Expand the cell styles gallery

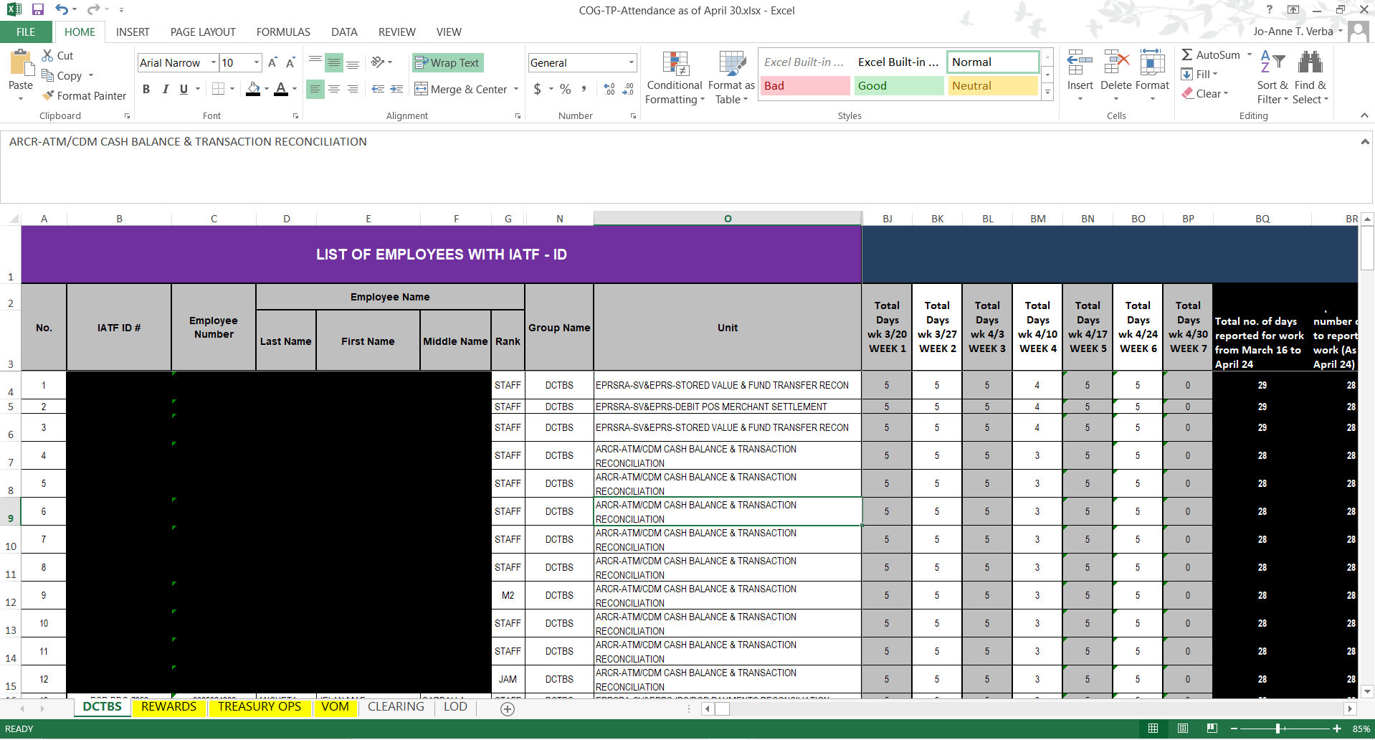tap(1047, 91)
